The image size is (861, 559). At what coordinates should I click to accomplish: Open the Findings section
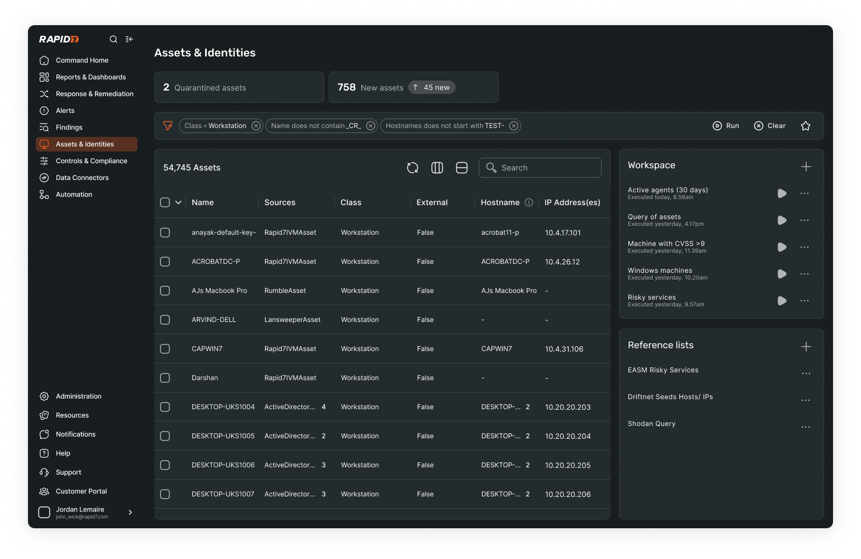click(x=87, y=127)
